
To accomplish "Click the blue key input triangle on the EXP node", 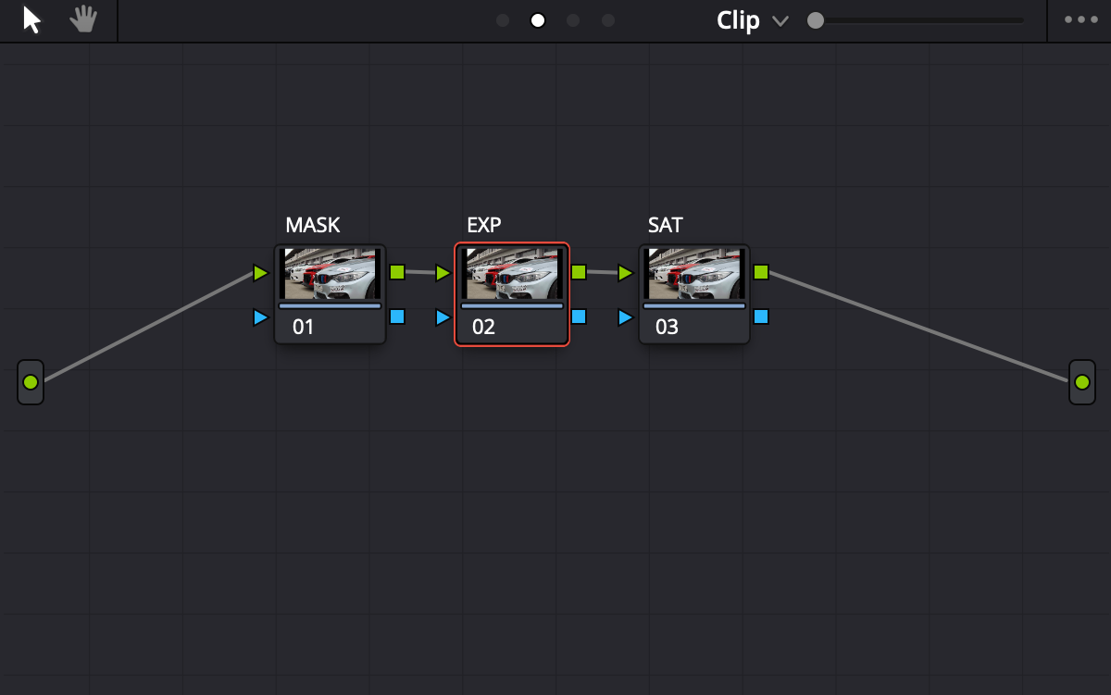I will (443, 316).
